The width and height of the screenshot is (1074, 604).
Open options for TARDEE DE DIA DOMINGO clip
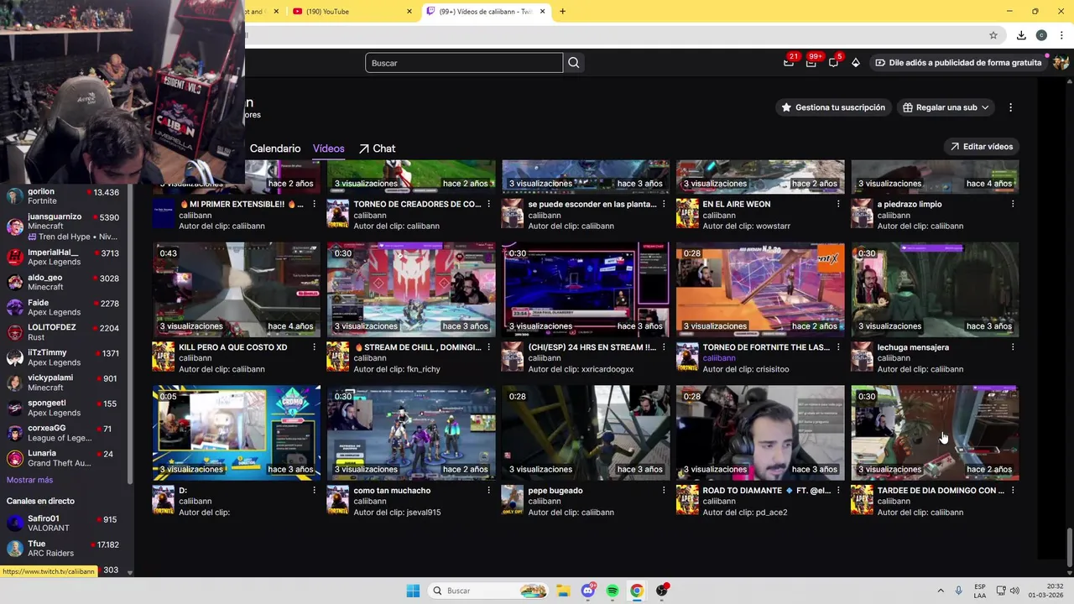(1013, 490)
